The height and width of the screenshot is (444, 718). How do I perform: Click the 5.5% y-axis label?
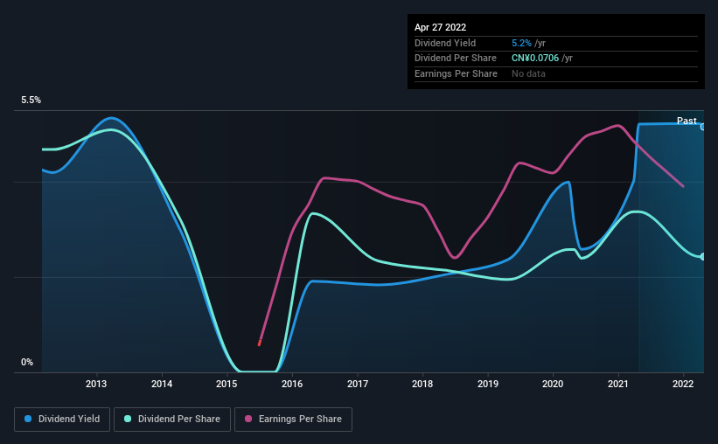31,101
